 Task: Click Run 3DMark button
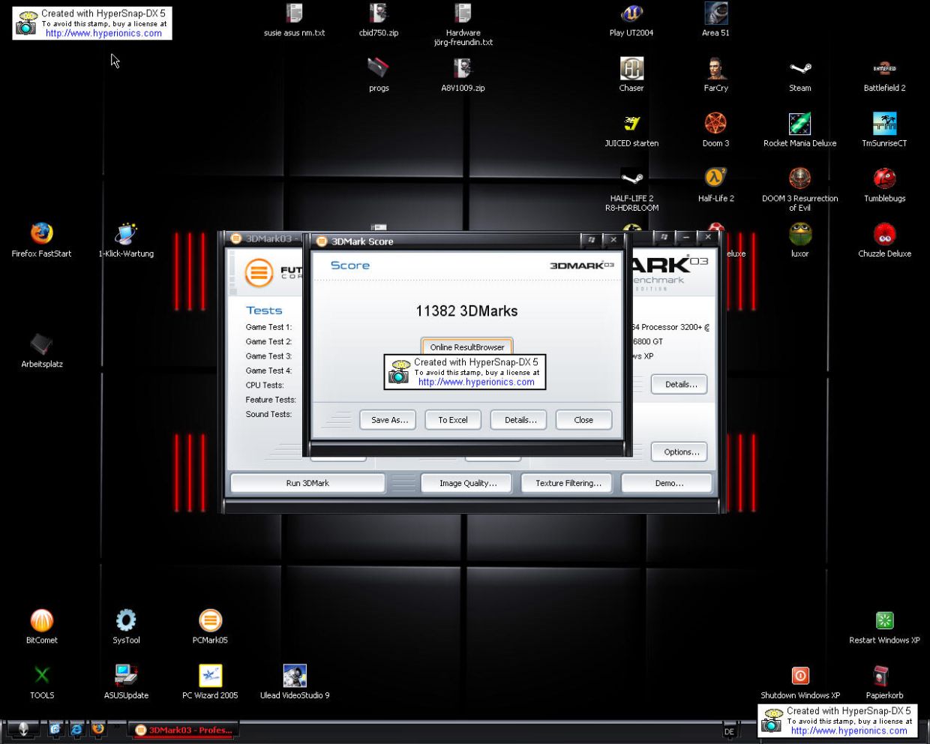(x=307, y=483)
